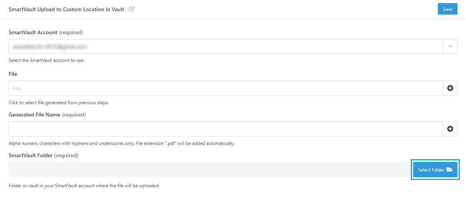
Task: Click the 'SmartVault Folder (required)' label
Action: click(43, 155)
